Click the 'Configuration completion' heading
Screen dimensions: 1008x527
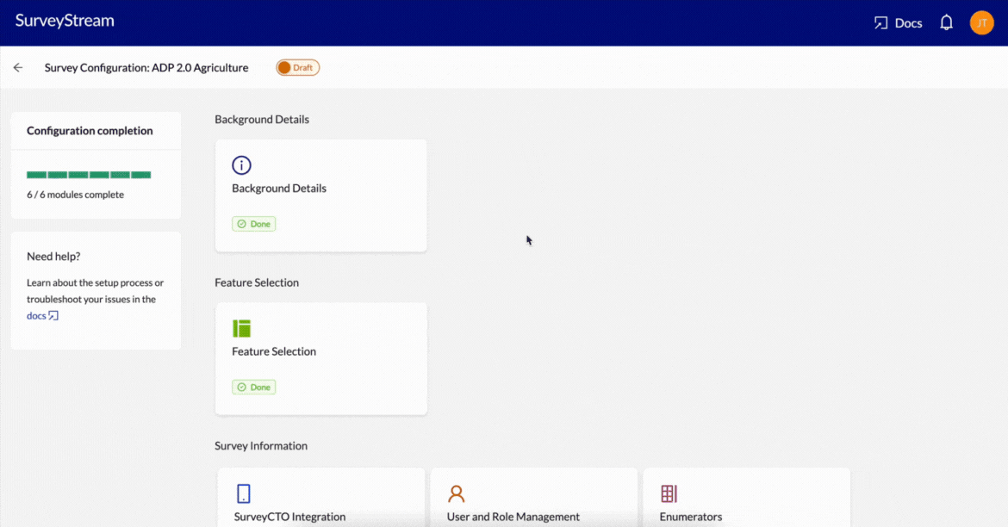pyautogui.click(x=90, y=131)
